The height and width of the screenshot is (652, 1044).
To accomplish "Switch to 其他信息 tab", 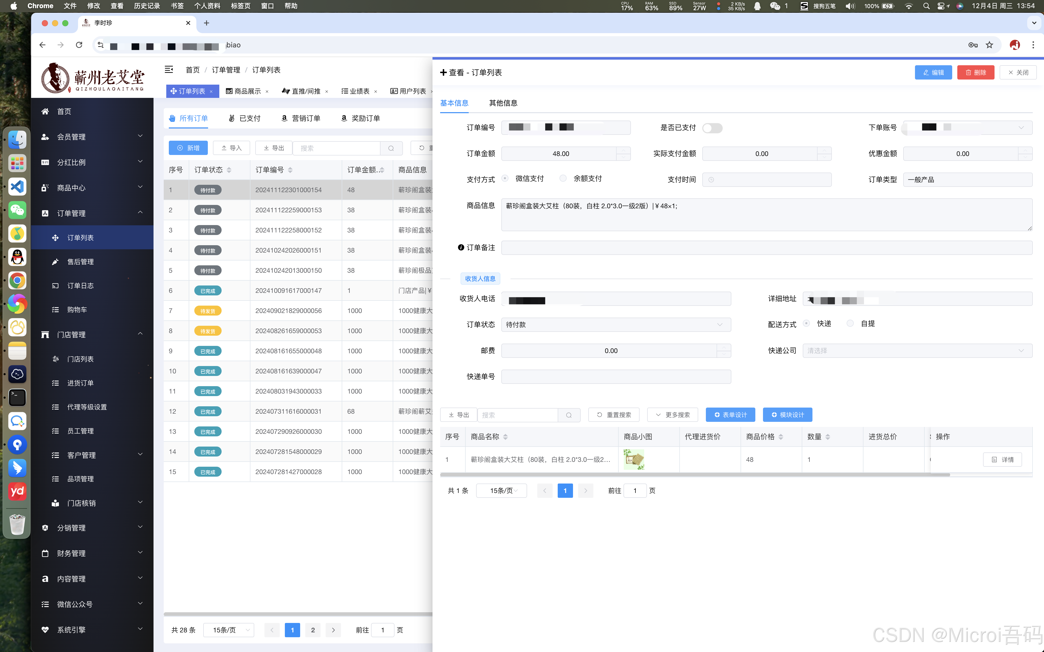I will [503, 103].
